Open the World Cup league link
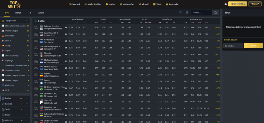264x123 pixels. click(9, 85)
